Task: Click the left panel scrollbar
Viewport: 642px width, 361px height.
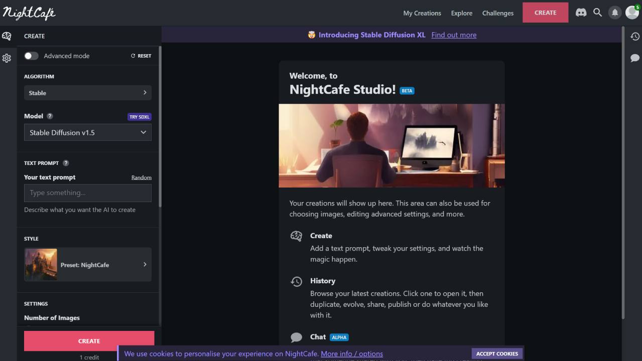Action: click(160, 127)
